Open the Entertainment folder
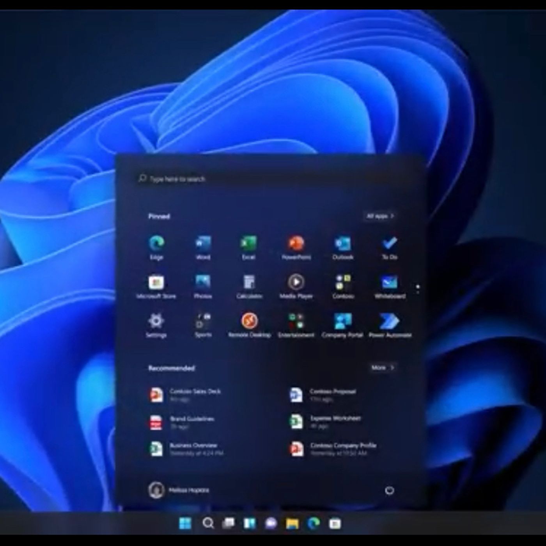This screenshot has width=546, height=546. click(x=296, y=325)
